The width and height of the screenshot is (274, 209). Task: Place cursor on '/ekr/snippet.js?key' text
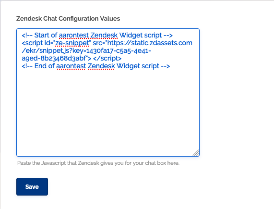click(x=52, y=51)
